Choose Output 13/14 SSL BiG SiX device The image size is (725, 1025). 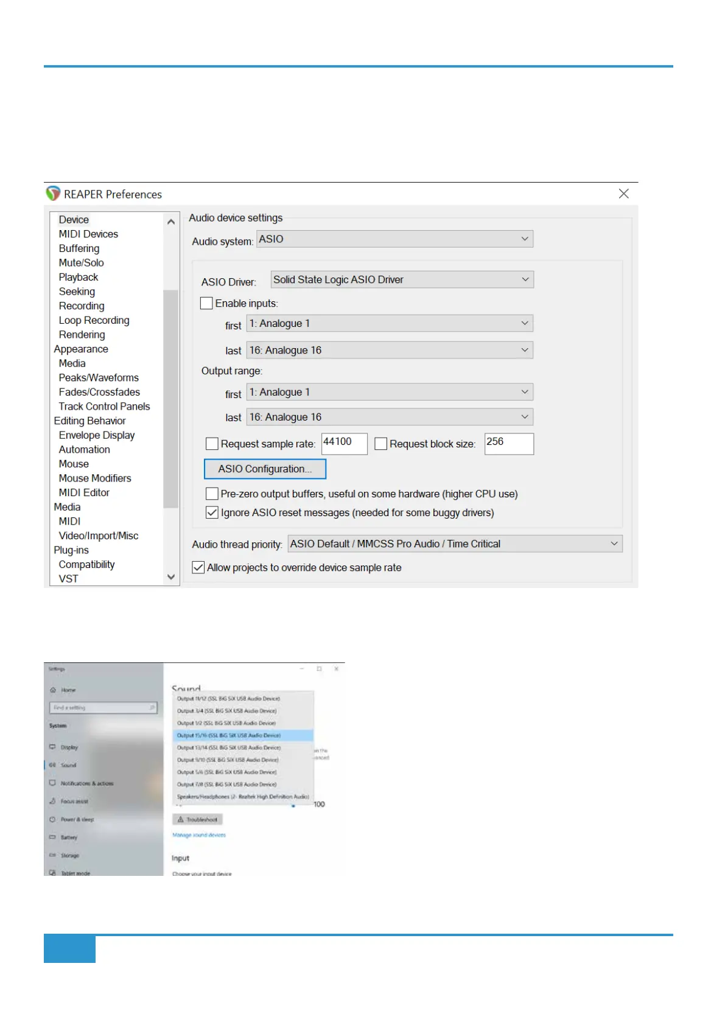point(243,747)
